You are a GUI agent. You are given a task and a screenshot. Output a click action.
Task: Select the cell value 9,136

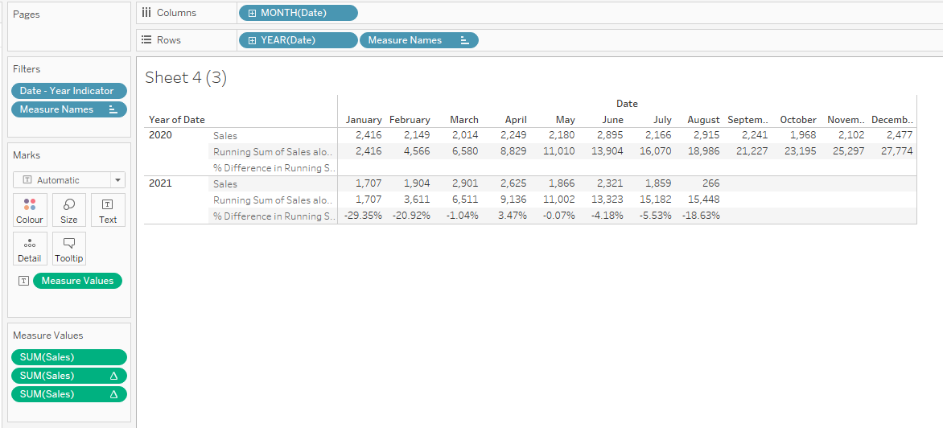coord(513,200)
